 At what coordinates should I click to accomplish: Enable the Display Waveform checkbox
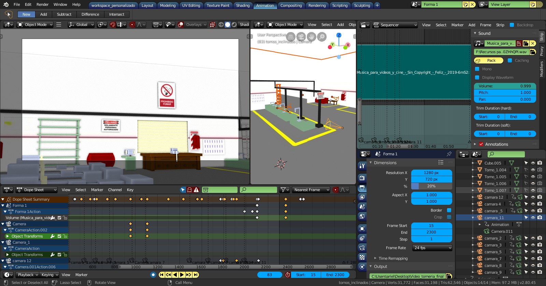click(477, 77)
